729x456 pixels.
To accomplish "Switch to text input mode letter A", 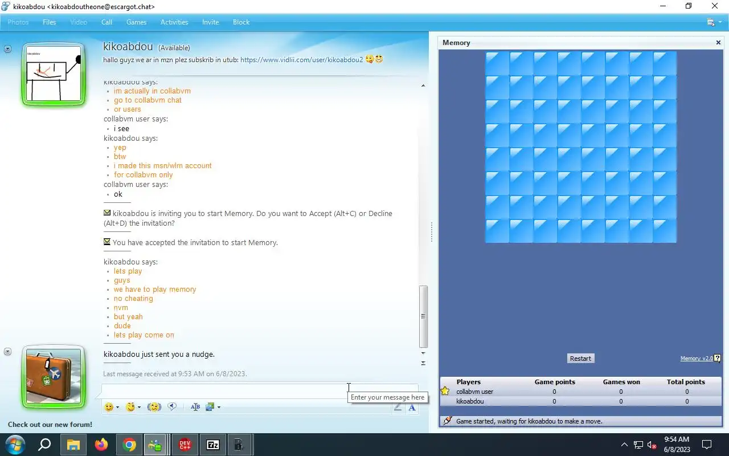I will pyautogui.click(x=412, y=407).
